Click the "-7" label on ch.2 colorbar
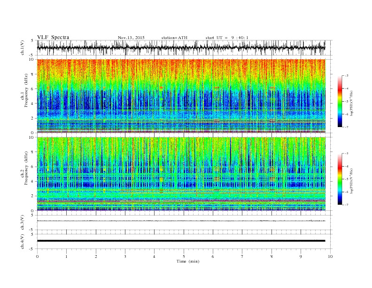The width and height of the screenshot is (372, 288). point(347,205)
